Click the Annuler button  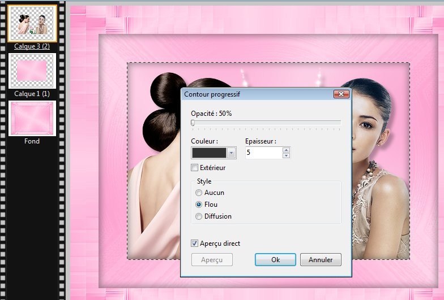coord(321,260)
